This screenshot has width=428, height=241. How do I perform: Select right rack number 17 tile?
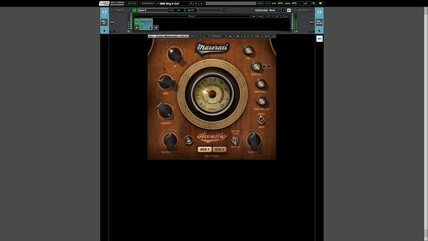320,13
